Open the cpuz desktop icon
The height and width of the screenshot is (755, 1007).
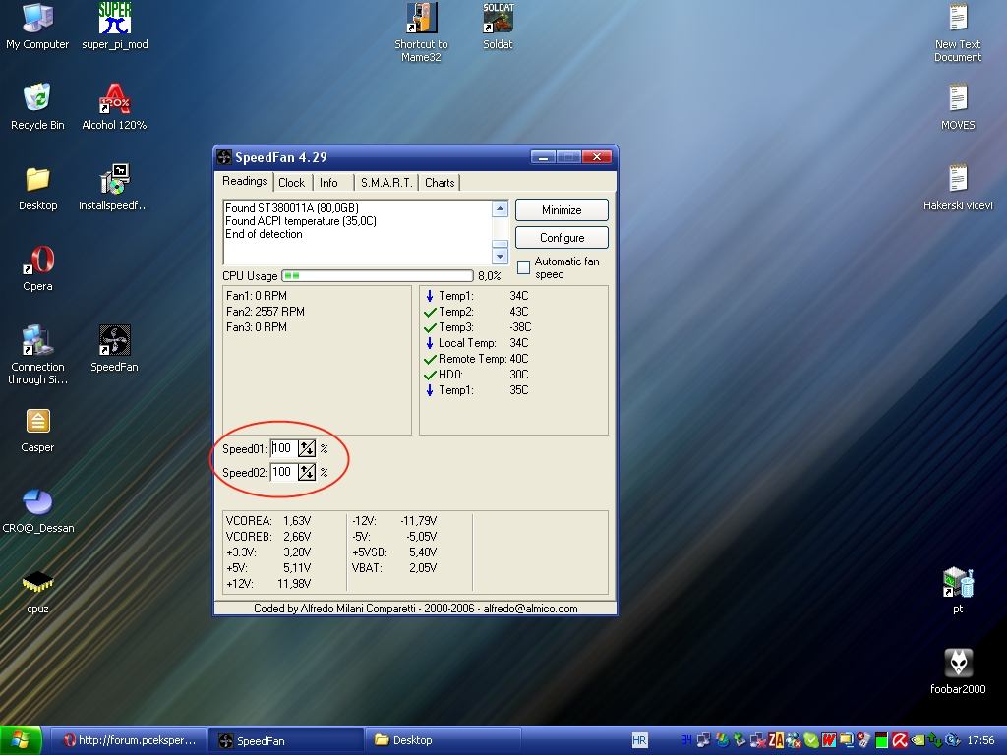[37, 584]
